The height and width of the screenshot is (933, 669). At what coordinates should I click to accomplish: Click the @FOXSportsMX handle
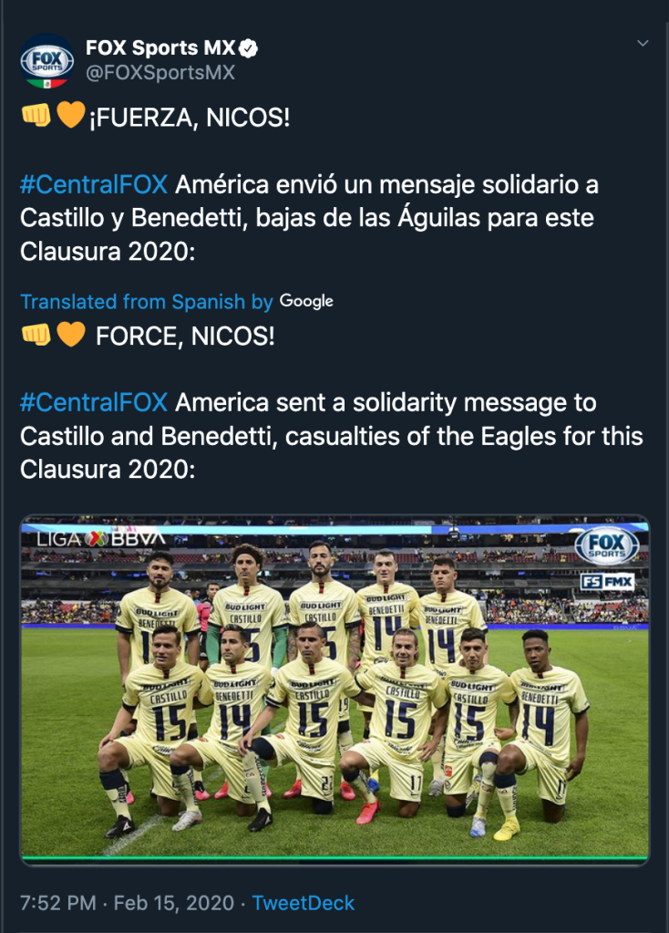(160, 73)
